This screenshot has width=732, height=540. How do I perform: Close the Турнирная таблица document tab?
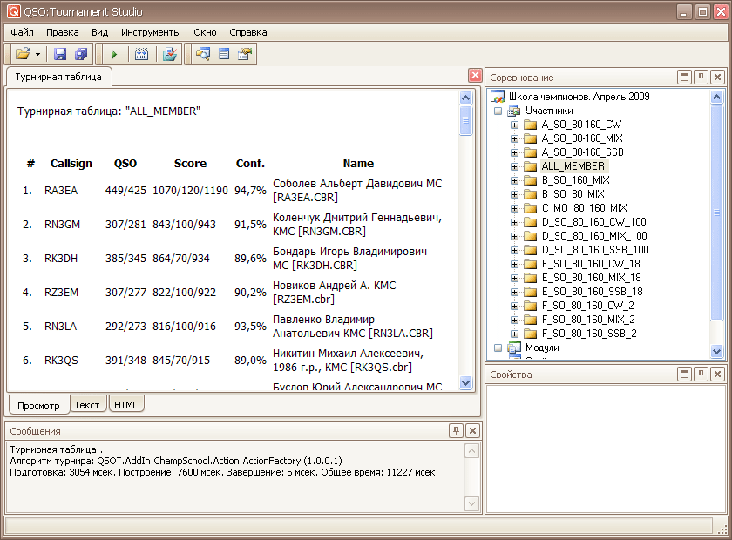[475, 76]
